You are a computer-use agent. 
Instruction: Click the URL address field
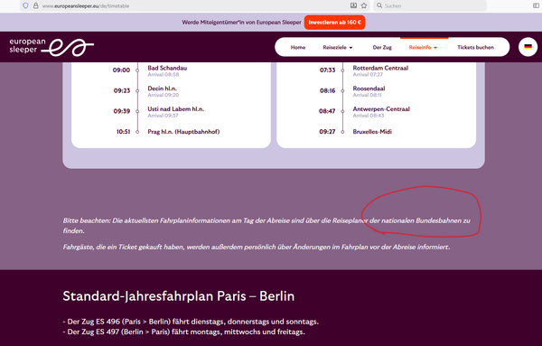193,6
